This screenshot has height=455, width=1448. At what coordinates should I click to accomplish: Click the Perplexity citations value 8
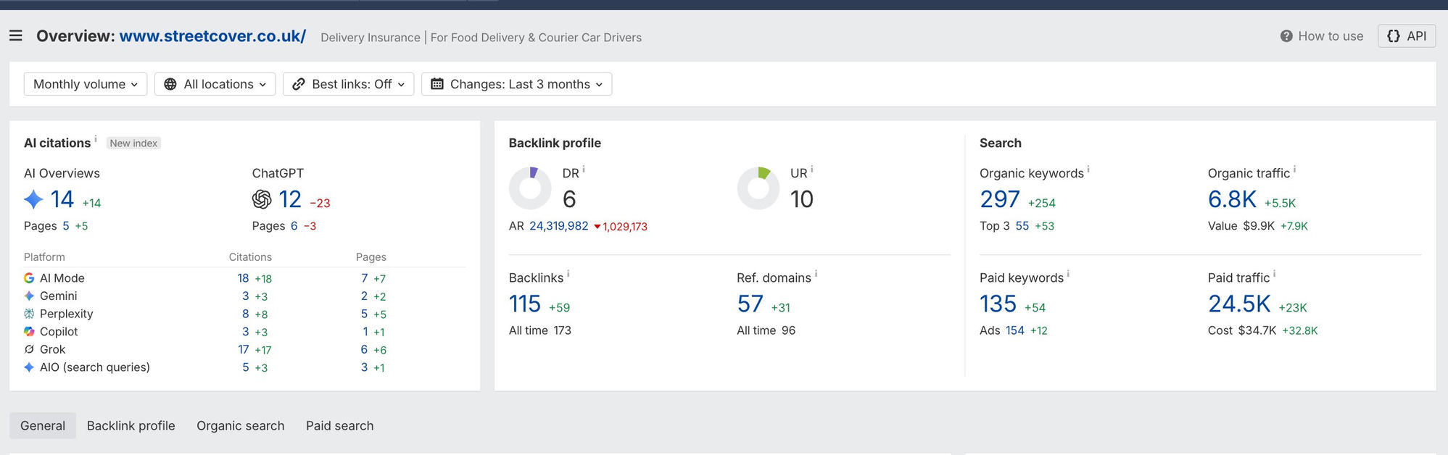click(246, 314)
